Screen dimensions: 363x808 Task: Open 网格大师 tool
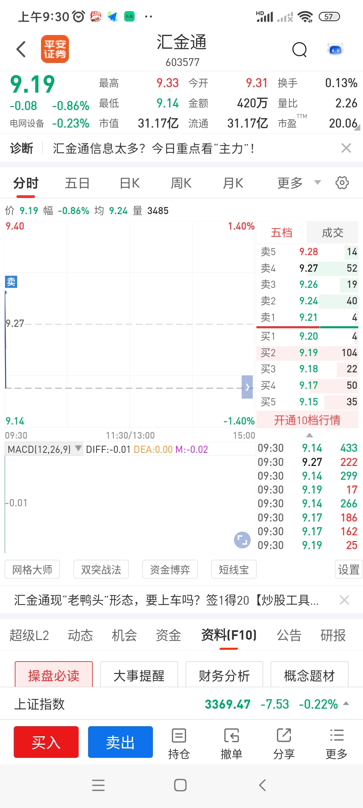click(x=32, y=569)
